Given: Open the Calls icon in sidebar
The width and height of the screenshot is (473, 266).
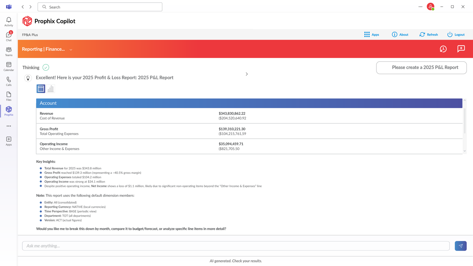Looking at the screenshot, I should coord(9,81).
